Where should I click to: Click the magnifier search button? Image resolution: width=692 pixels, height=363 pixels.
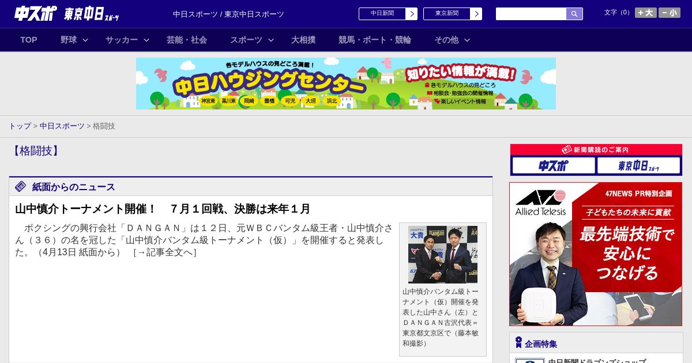574,14
